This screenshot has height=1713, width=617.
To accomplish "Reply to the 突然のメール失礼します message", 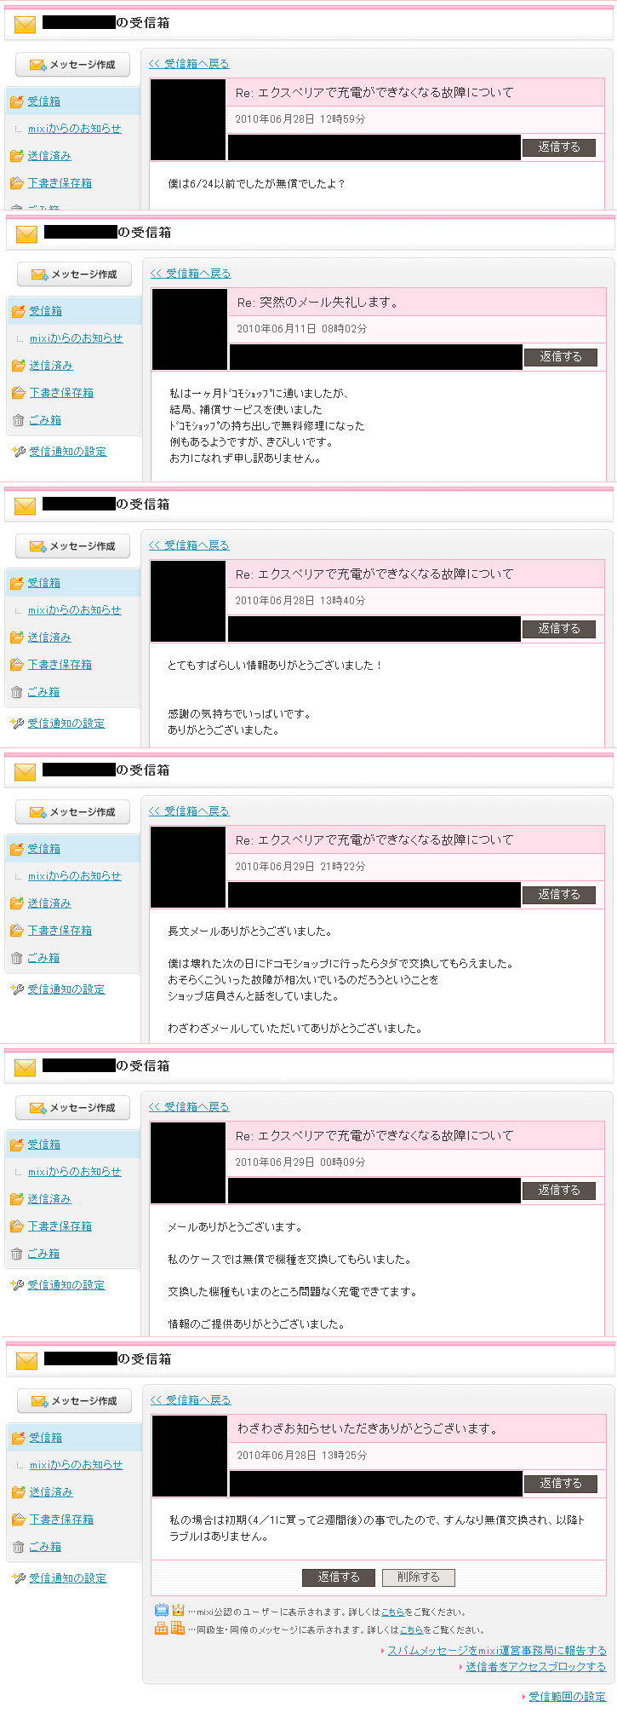I will [560, 357].
